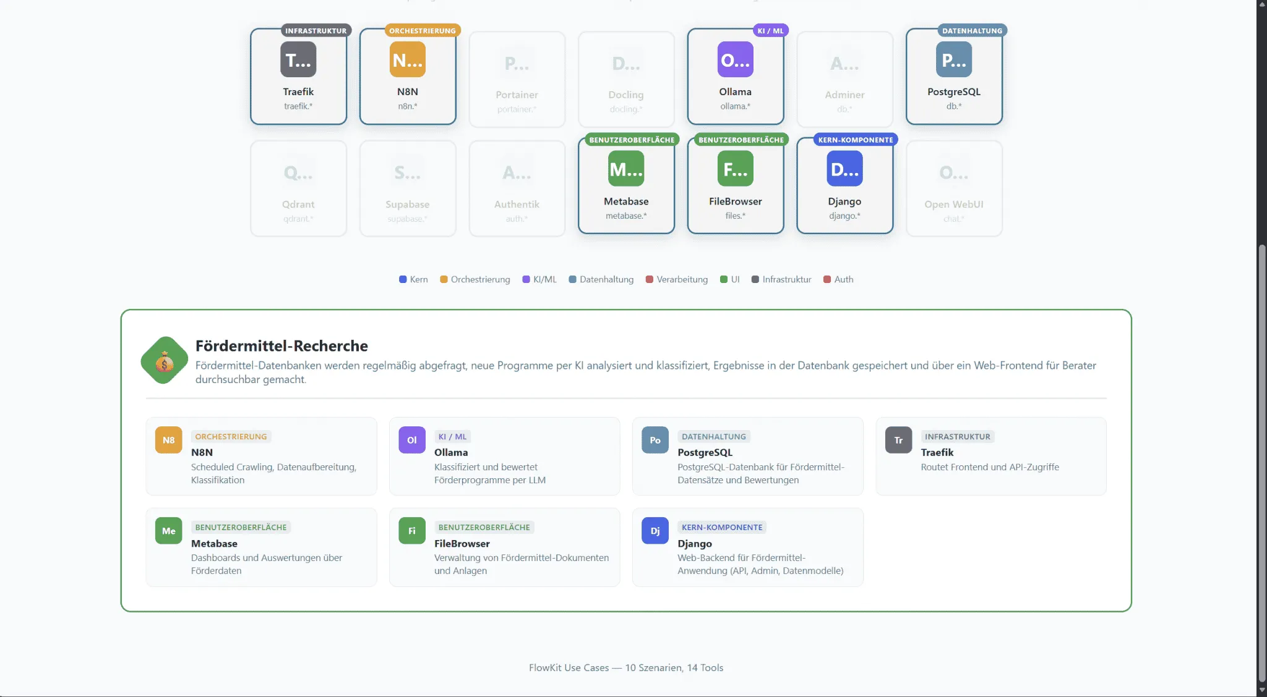Click the django.* subdomain text
This screenshot has height=697, width=1267.
tap(844, 216)
